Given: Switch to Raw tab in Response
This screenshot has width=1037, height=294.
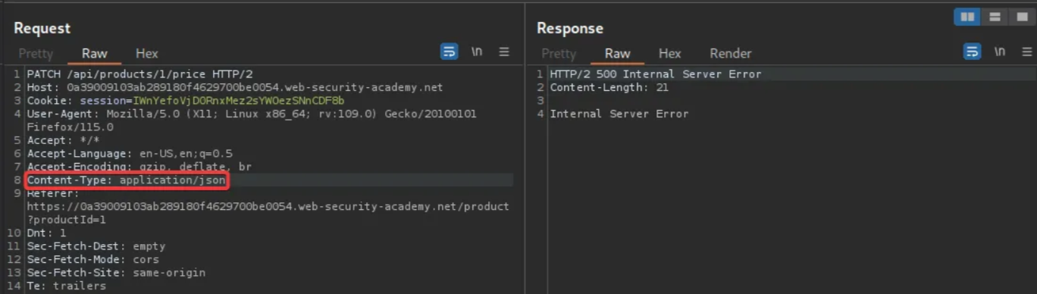Looking at the screenshot, I should click(x=618, y=53).
